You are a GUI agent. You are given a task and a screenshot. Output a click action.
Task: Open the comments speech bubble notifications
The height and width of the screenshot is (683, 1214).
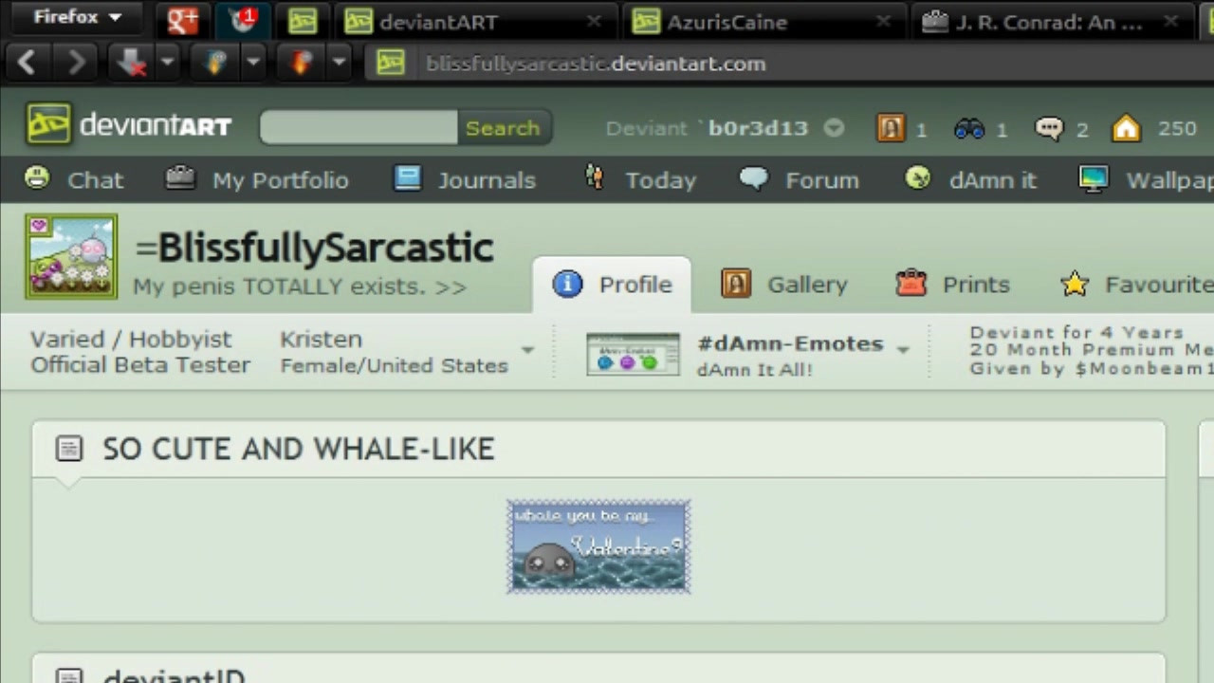1049,128
